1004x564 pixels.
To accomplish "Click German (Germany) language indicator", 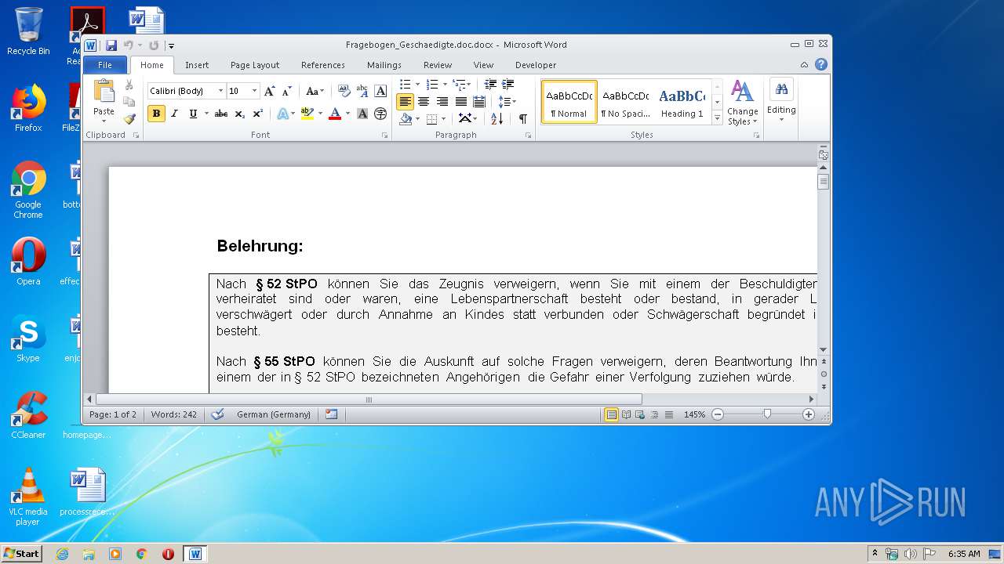I will (274, 414).
